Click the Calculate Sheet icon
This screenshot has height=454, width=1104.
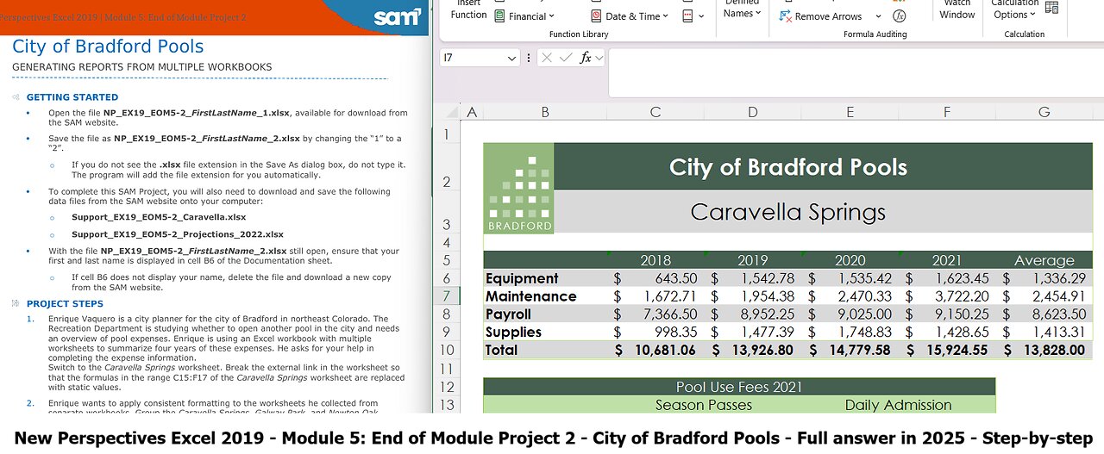click(x=1051, y=8)
